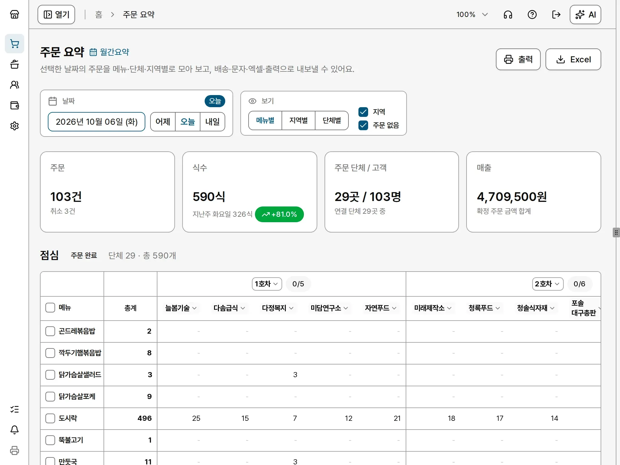Click the headset support icon
This screenshot has width=620, height=465.
pos(508,15)
